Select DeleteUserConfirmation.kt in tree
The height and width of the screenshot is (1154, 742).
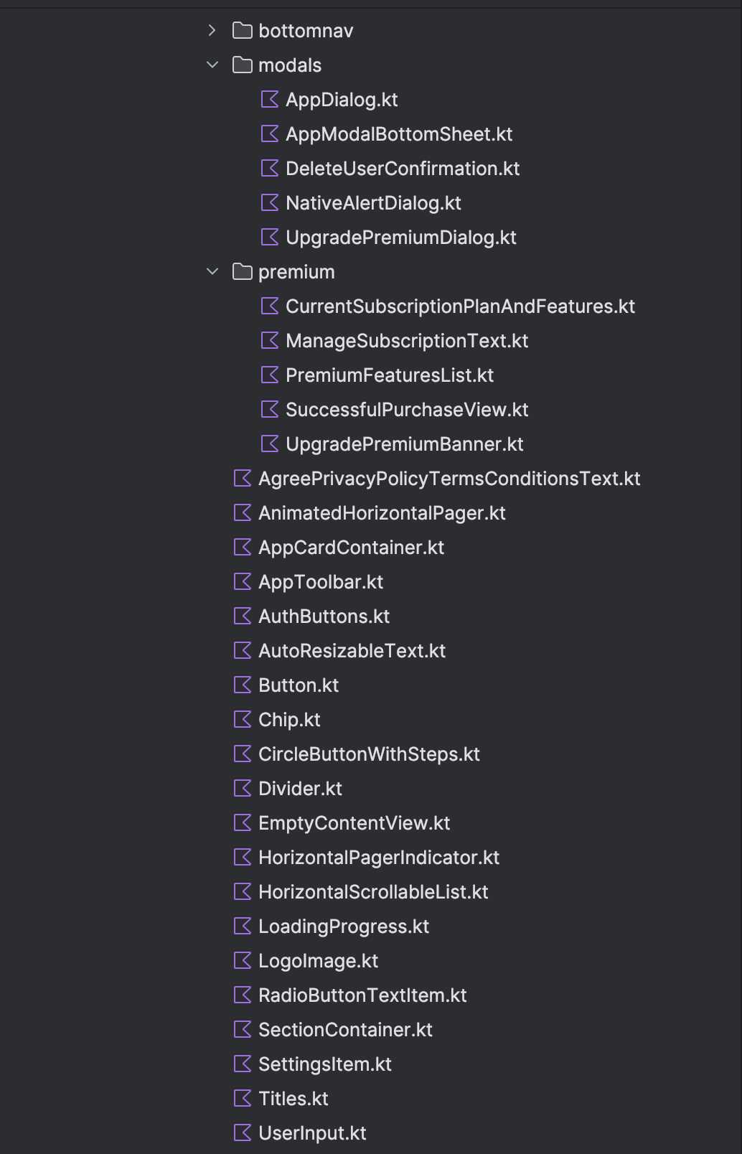click(x=403, y=169)
